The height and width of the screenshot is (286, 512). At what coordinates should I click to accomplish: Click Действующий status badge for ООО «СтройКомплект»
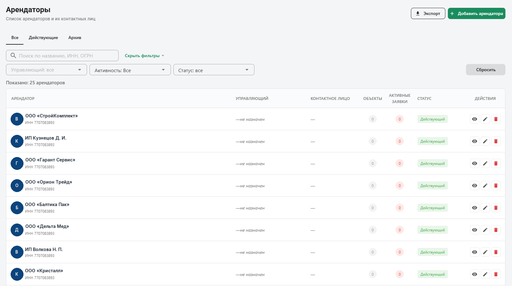433,119
